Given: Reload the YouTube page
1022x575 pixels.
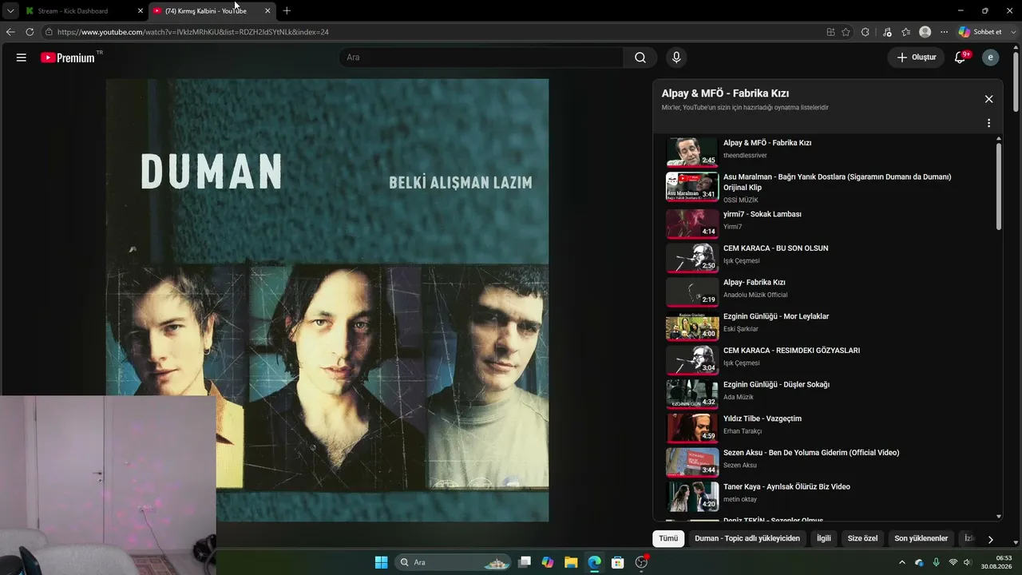Looking at the screenshot, I should tap(30, 32).
